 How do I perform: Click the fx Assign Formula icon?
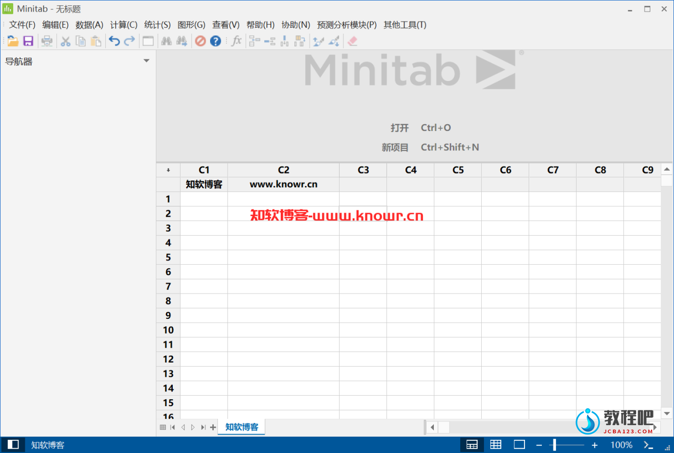tap(236, 41)
